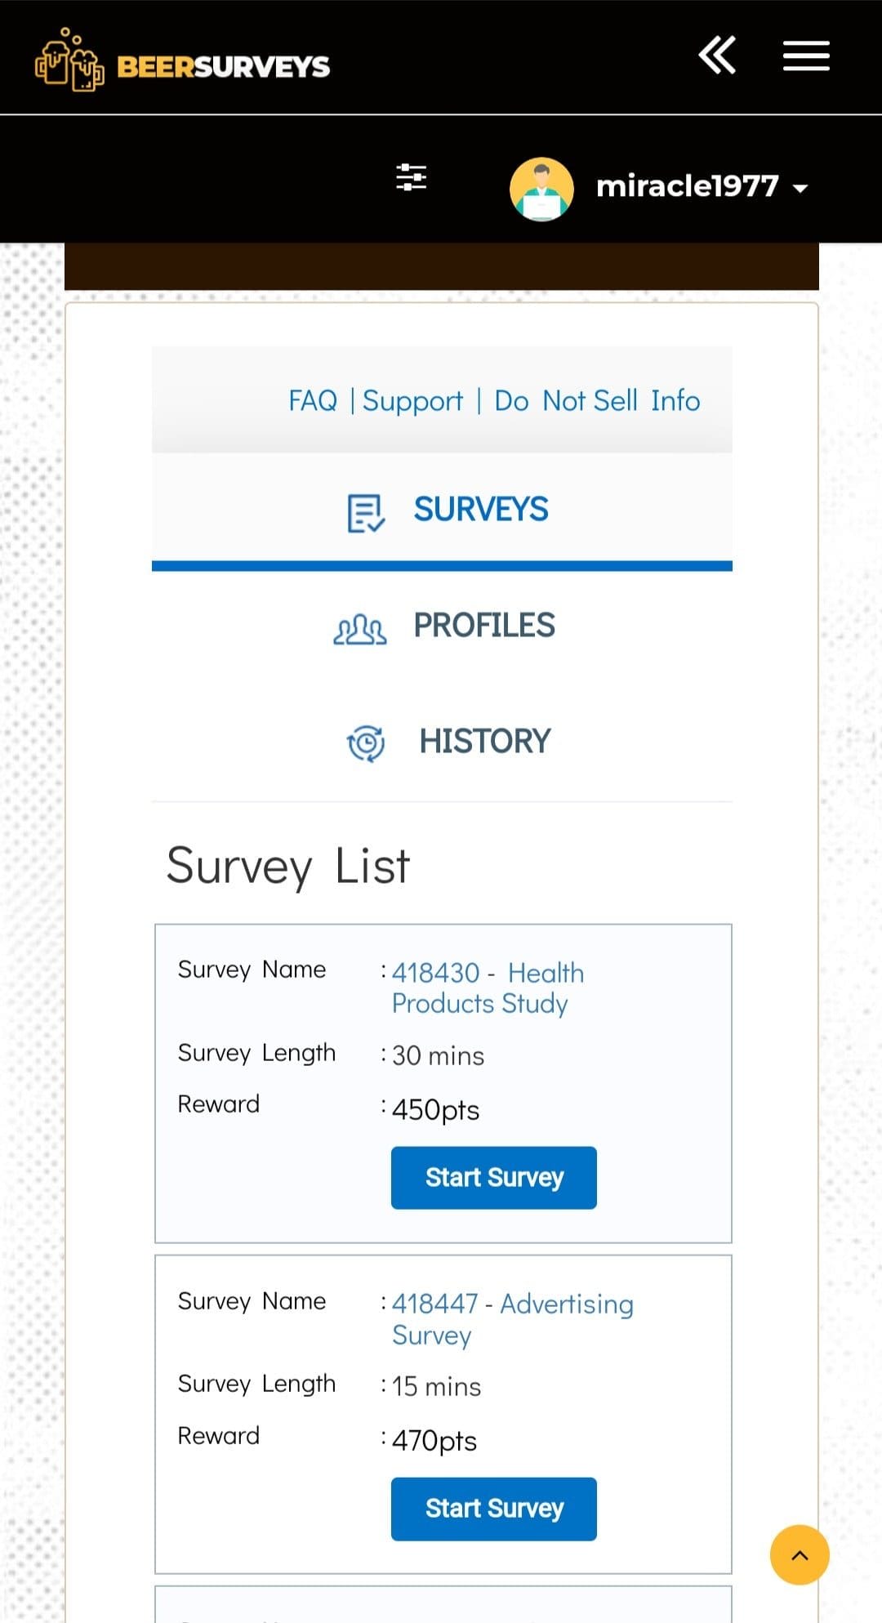This screenshot has height=1623, width=882.
Task: Expand the miracle1977 account dropdown
Action: (x=702, y=187)
